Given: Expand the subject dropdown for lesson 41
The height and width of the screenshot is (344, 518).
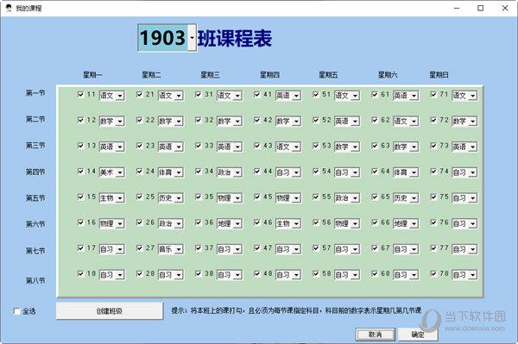Looking at the screenshot, I should point(296,96).
